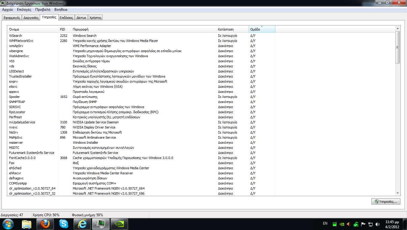Switch to the Δίκτυο tab
This screenshot has width=407, height=230.
[x=81, y=18]
